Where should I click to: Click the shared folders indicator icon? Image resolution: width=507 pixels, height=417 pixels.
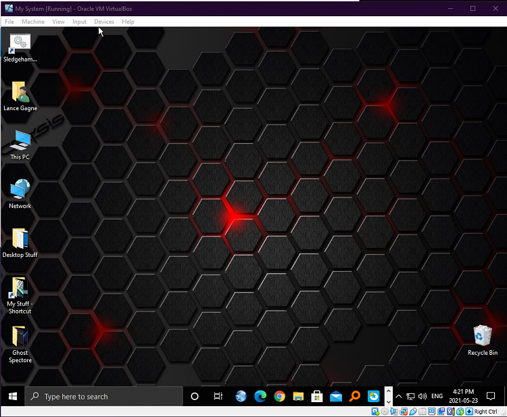(x=422, y=412)
